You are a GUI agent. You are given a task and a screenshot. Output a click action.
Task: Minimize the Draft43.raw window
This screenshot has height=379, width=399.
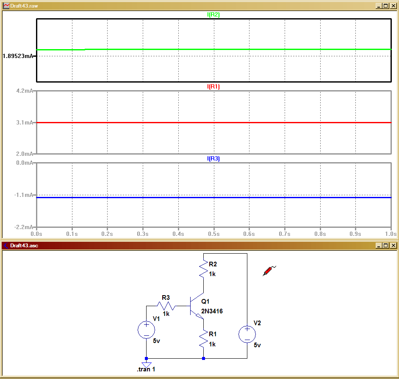pyautogui.click(x=379, y=6)
